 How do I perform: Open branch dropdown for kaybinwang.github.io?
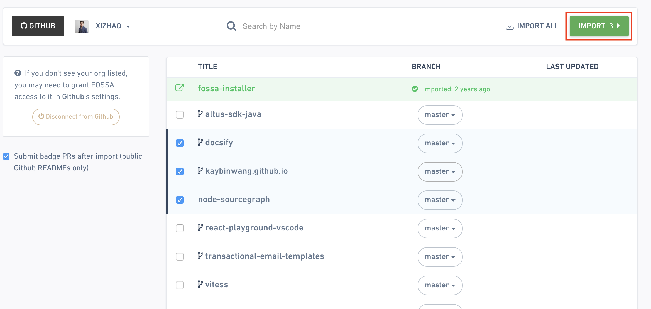[440, 171]
